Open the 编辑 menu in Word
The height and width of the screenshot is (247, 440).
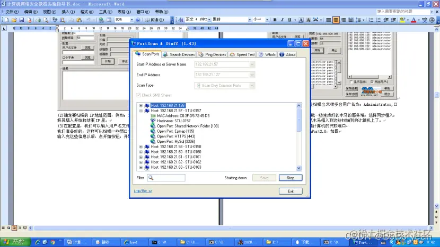[31, 12]
